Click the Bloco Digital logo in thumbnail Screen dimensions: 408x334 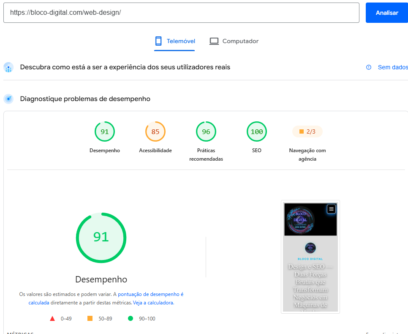pyautogui.click(x=301, y=220)
